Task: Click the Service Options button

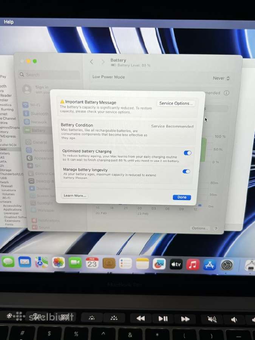Action: coord(176,103)
